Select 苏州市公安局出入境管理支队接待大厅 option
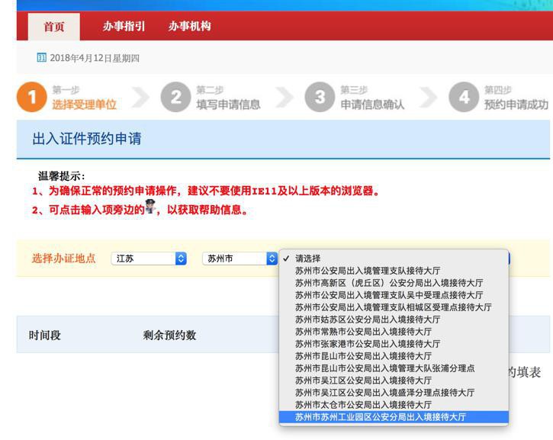 [x=394, y=271]
